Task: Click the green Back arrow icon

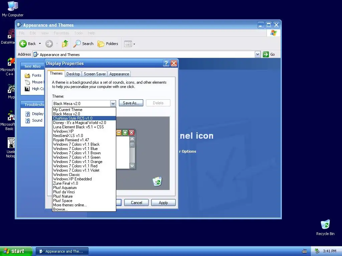Action: tap(23, 44)
